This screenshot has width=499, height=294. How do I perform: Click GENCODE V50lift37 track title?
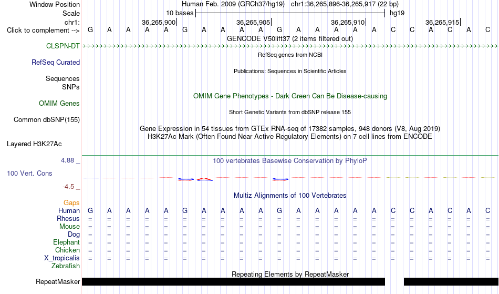tap(289, 39)
